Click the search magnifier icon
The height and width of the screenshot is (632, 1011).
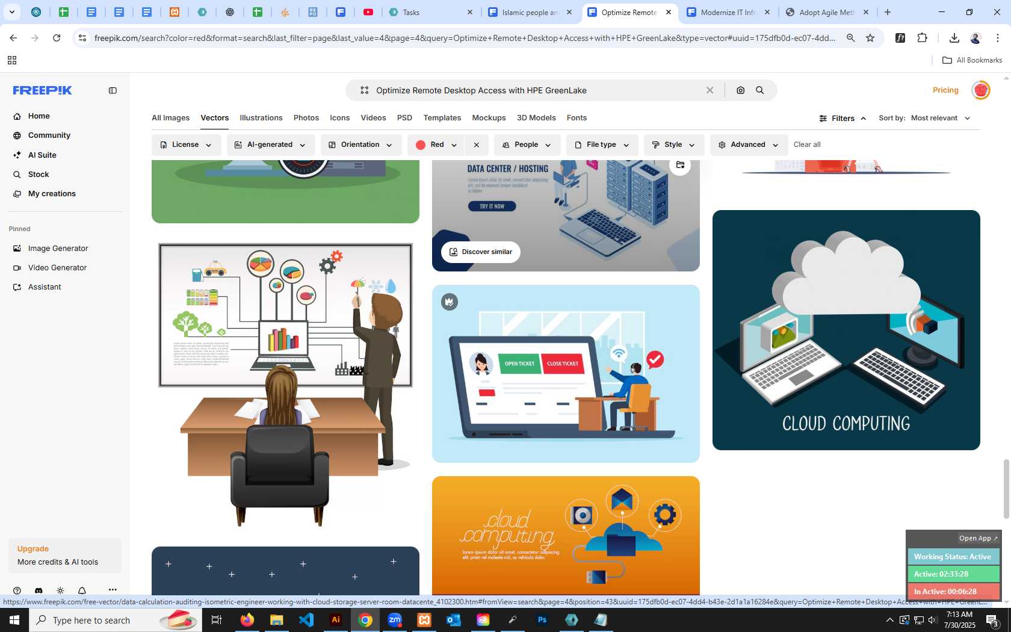(x=760, y=90)
